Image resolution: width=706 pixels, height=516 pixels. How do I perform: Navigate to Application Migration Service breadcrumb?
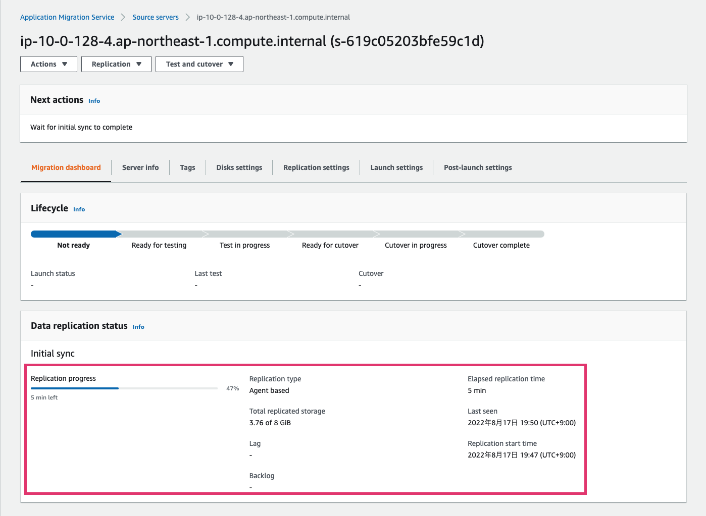(67, 17)
